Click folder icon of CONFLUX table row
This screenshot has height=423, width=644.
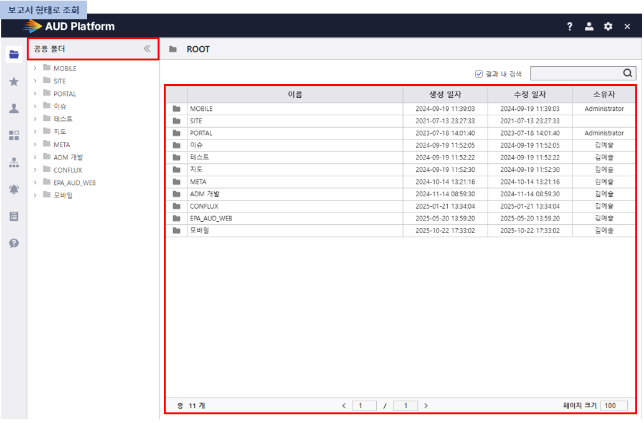click(x=177, y=206)
